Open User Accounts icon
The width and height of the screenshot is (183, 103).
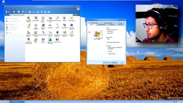[x=57, y=40]
